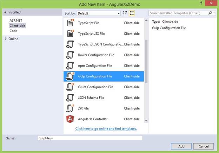Click the AngularJs Controller icon
The width and height of the screenshot is (219, 153).
click(70, 119)
